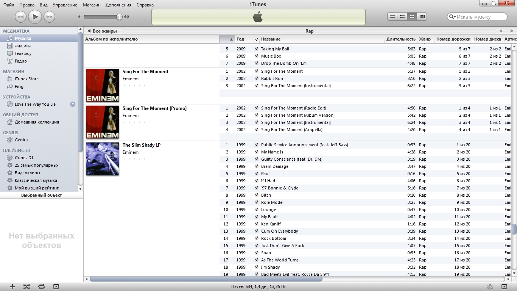Switch to Cover Flow view icon

point(422,17)
